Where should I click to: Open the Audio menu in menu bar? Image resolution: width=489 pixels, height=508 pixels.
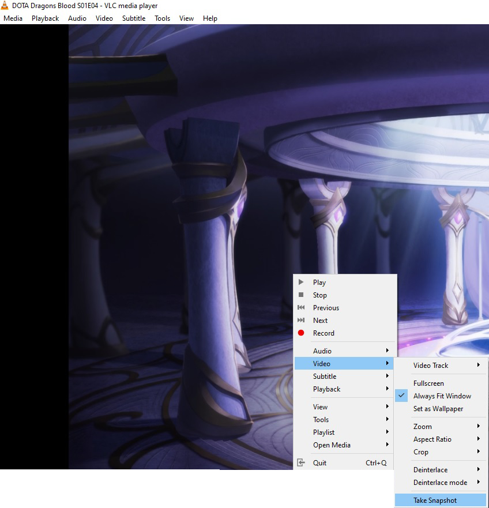point(77,18)
